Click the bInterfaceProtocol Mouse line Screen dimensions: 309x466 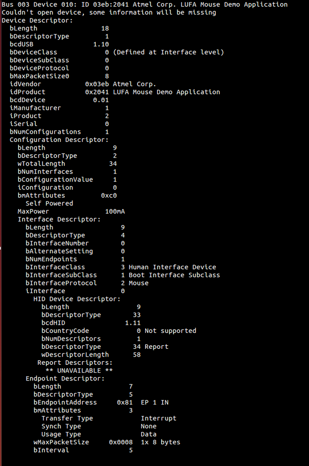pyautogui.click(x=87, y=283)
